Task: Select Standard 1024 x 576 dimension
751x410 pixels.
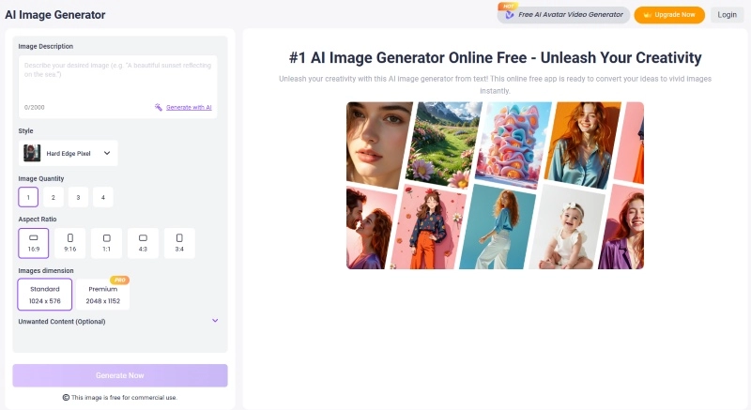Action: point(45,295)
